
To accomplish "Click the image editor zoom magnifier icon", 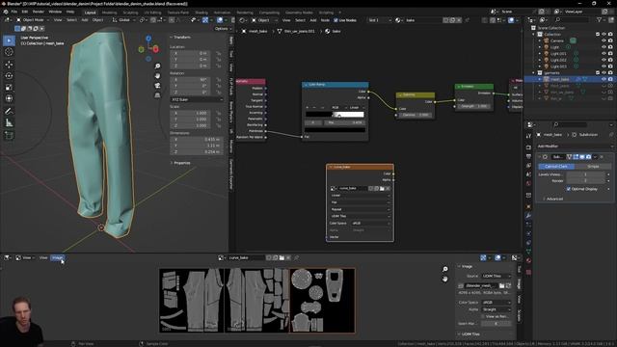I will [x=445, y=269].
